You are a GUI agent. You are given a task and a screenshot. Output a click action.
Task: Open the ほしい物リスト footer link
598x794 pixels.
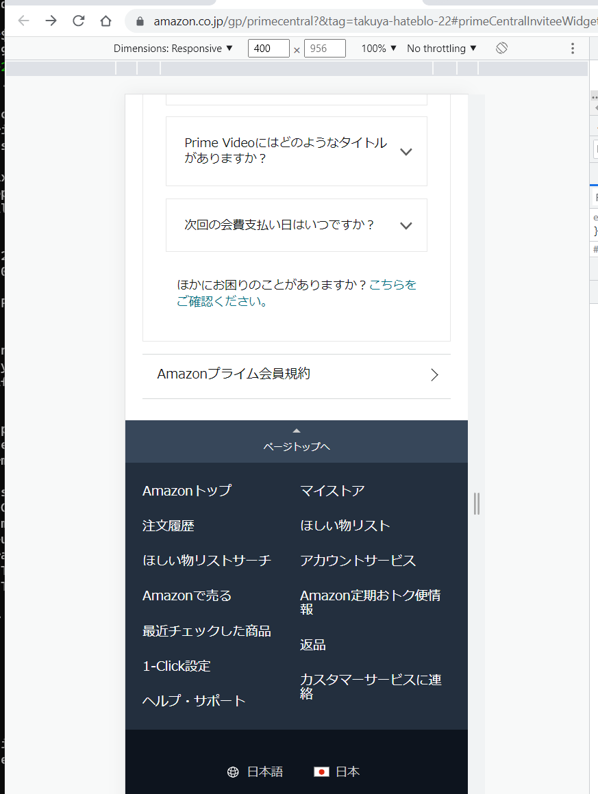[345, 526]
